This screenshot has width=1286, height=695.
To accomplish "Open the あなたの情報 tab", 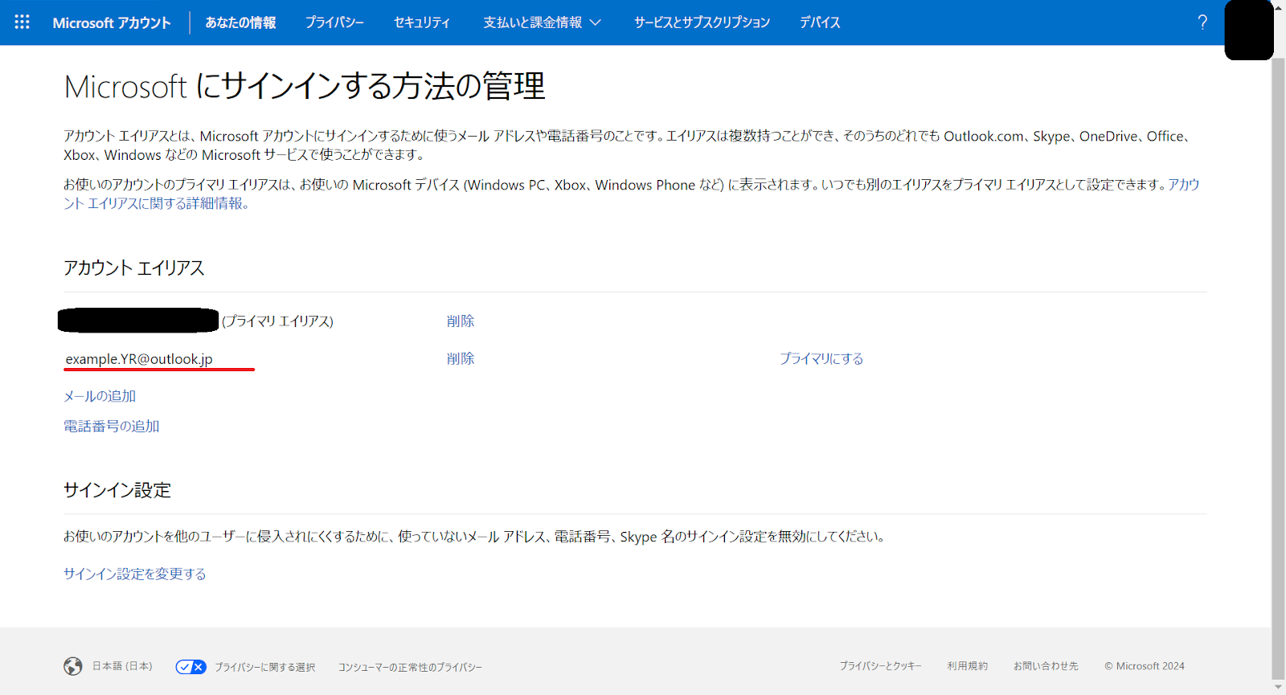I will click(x=240, y=22).
